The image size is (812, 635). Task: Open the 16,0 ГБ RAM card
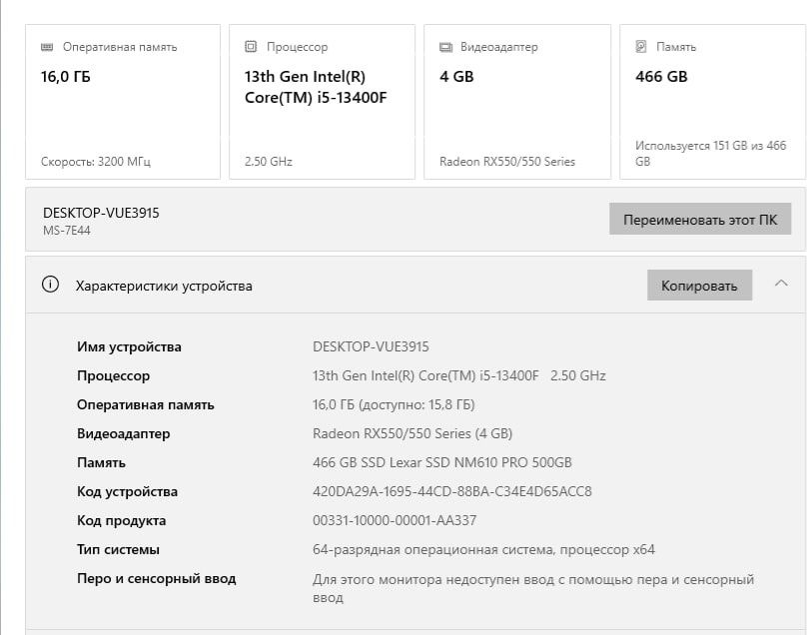click(123, 102)
